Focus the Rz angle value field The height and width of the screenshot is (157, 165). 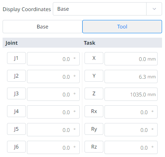[x=131, y=147]
